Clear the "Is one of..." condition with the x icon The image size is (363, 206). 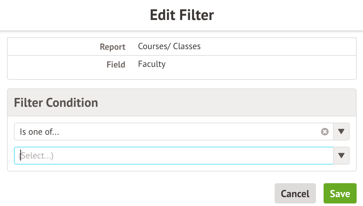tap(325, 132)
